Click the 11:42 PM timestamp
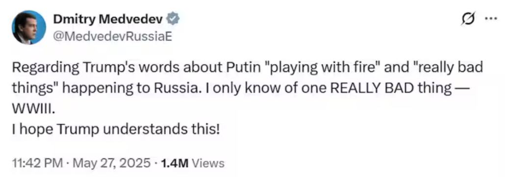Viewport: 505px width, 177px height. point(37,163)
